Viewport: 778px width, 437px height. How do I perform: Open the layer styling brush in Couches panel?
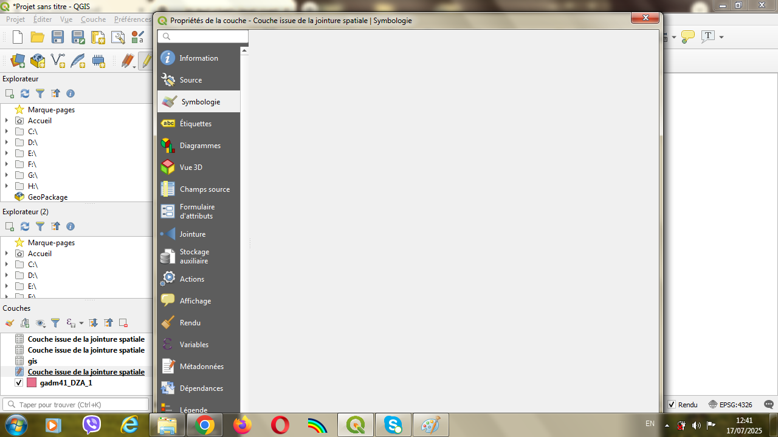(9, 323)
